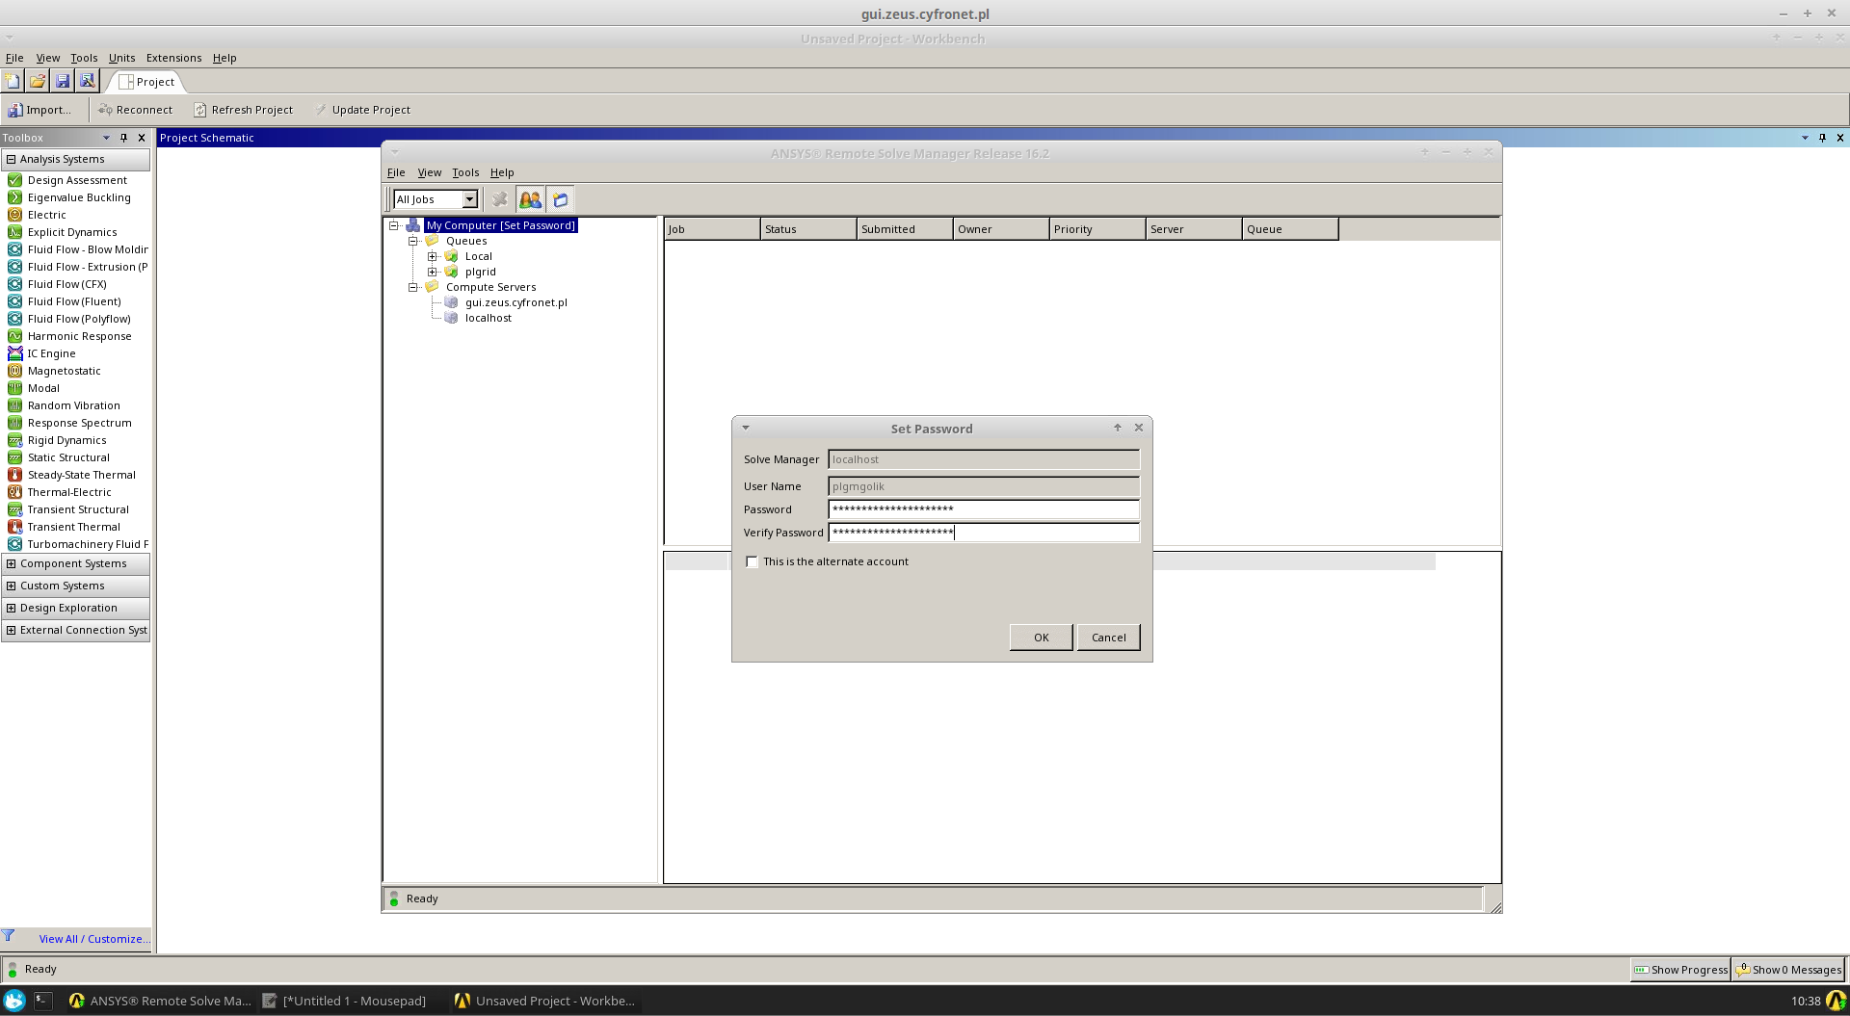Expand the Design Exploration section
This screenshot has height=1016, width=1850.
tap(12, 608)
